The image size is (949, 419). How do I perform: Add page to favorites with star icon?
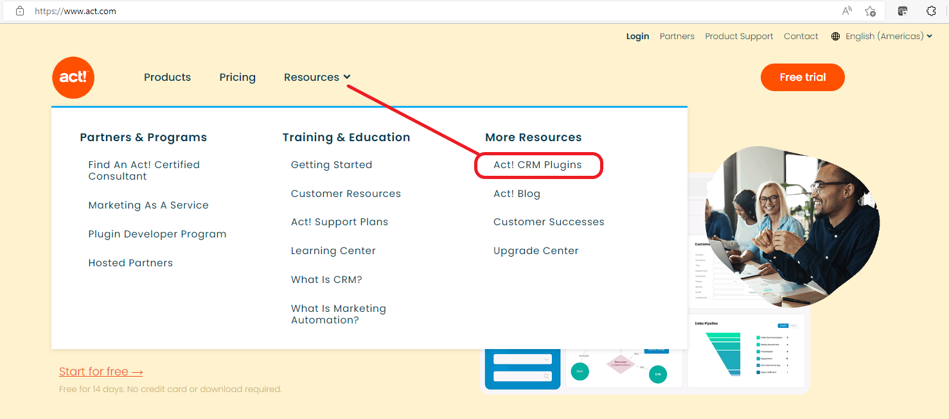[870, 11]
